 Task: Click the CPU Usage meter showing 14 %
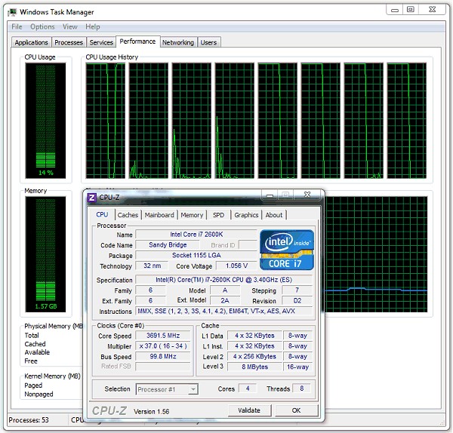[x=45, y=121]
